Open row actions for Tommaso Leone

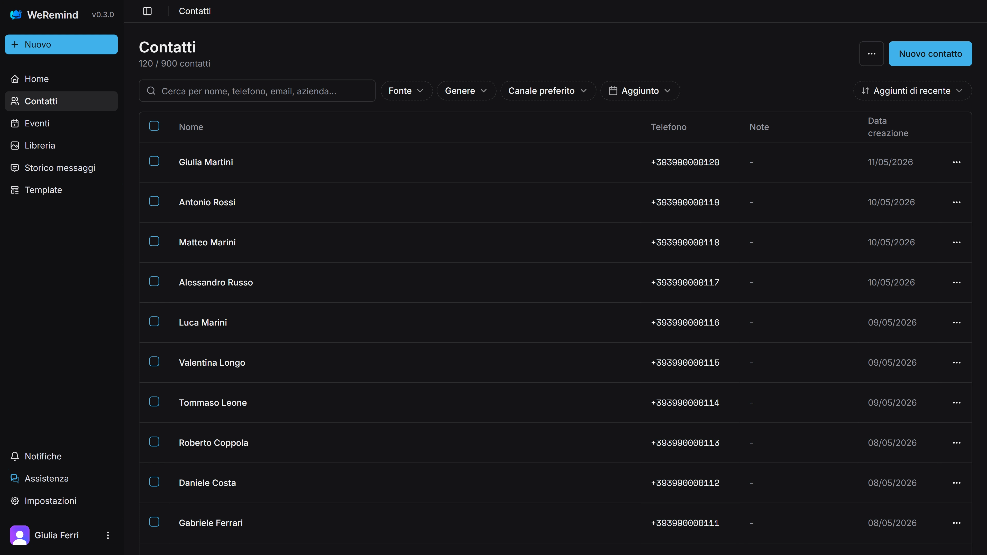[956, 403]
